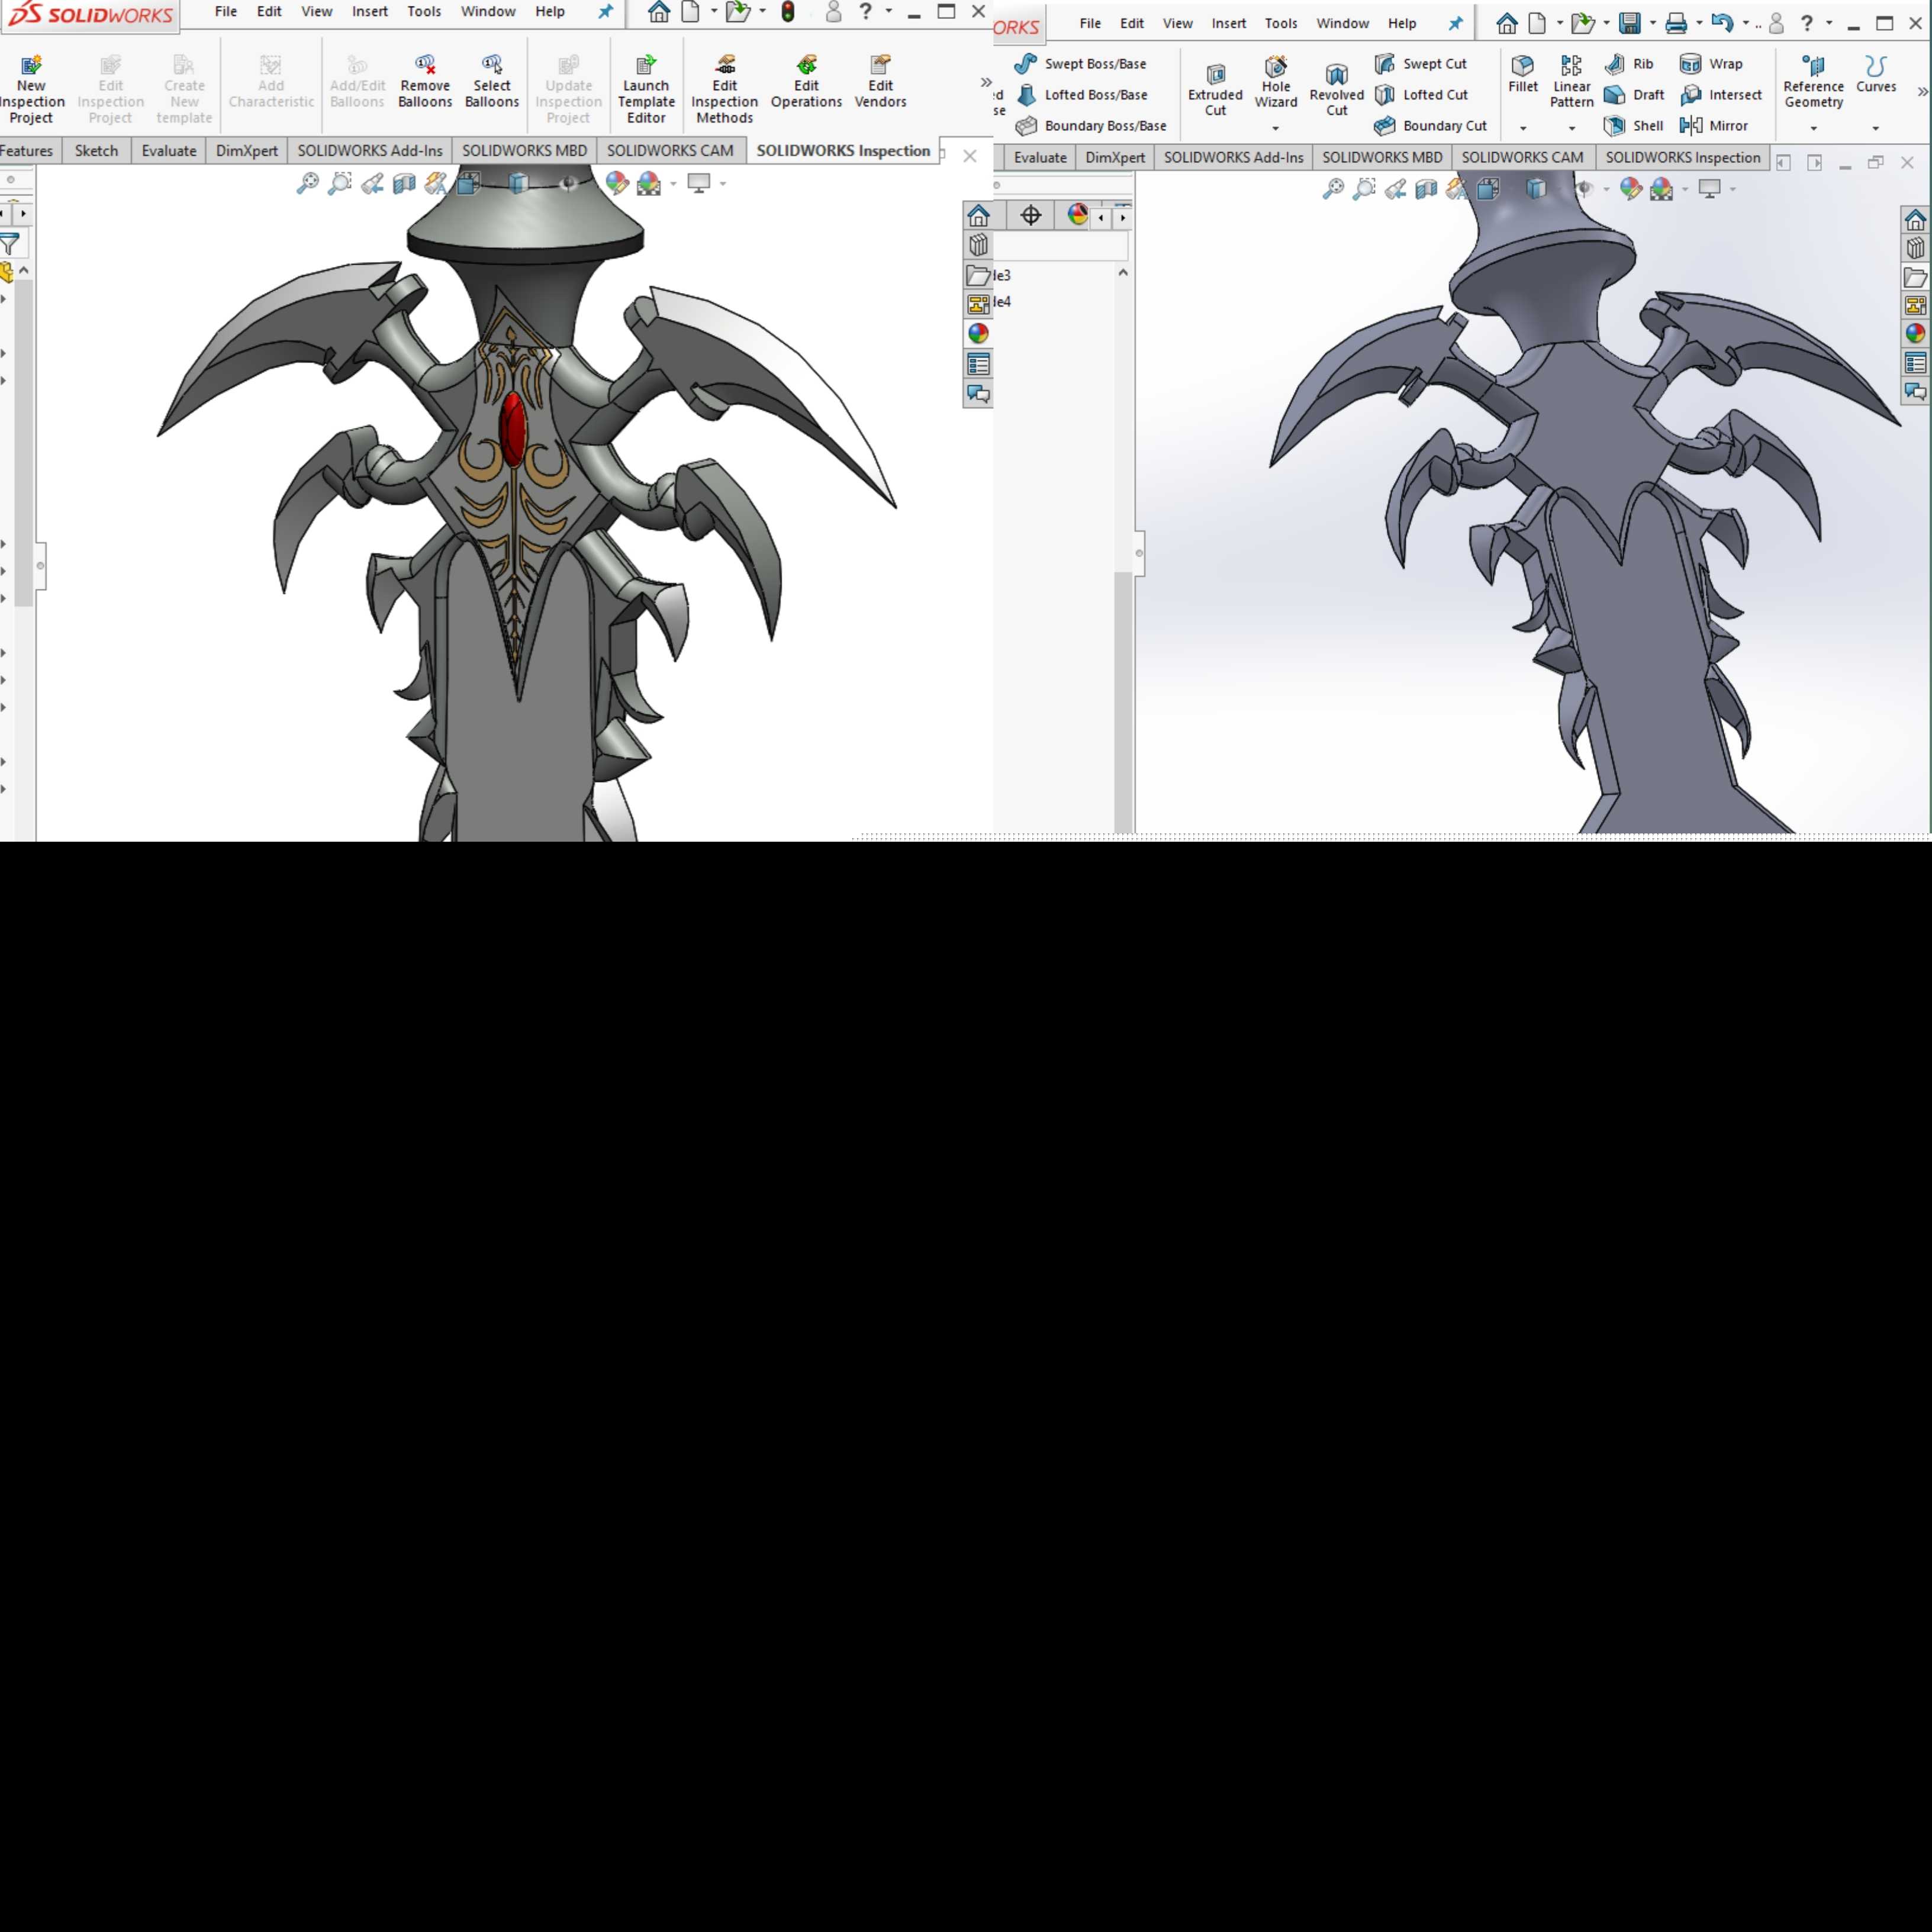Open SOLIDWORKS MBD tab in right window
The width and height of the screenshot is (1932, 1932).
tap(1382, 158)
